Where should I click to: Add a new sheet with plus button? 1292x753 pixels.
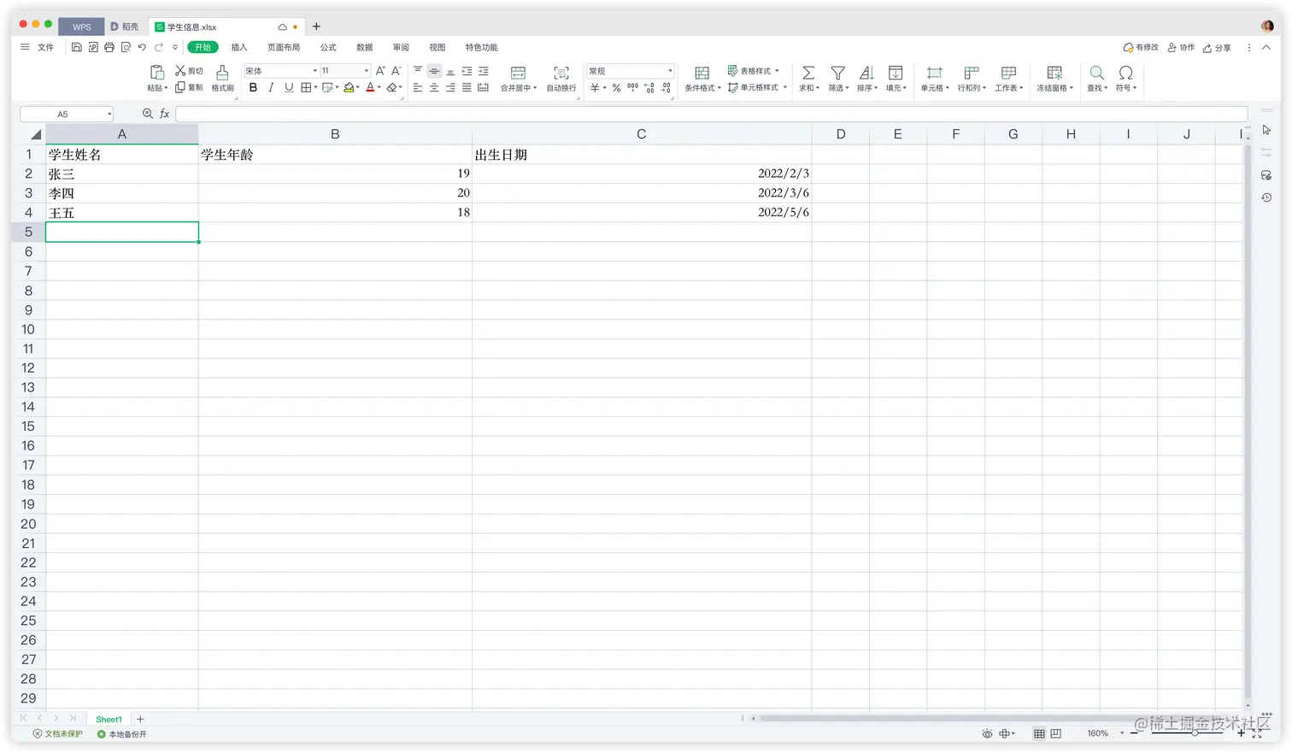pyautogui.click(x=140, y=720)
